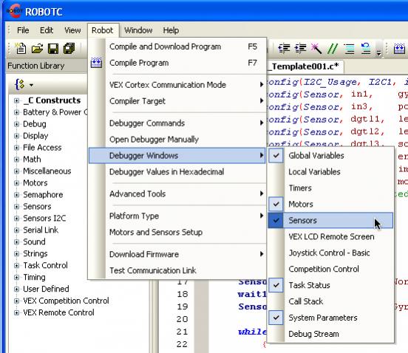Toggle Timers debugger window
This screenshot has width=408, height=353.
(330, 188)
